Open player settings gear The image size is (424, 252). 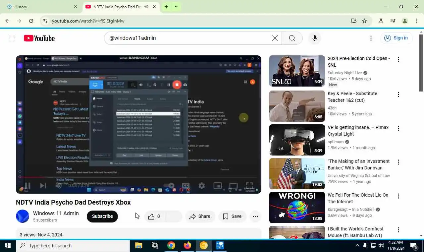click(x=202, y=186)
